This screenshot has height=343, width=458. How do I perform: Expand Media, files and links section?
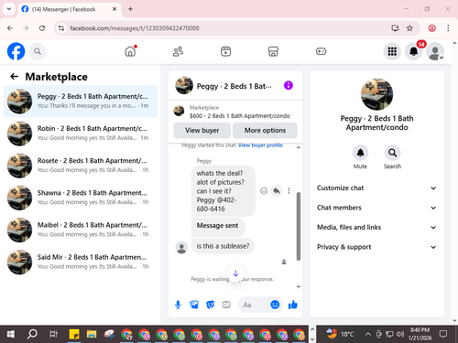376,228
